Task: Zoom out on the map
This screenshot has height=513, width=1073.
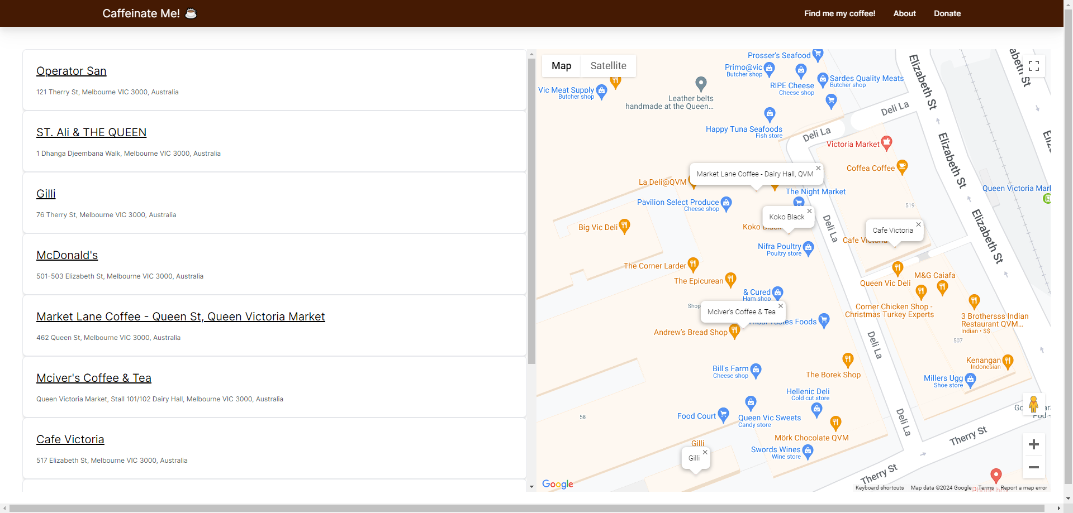Action: coord(1034,467)
